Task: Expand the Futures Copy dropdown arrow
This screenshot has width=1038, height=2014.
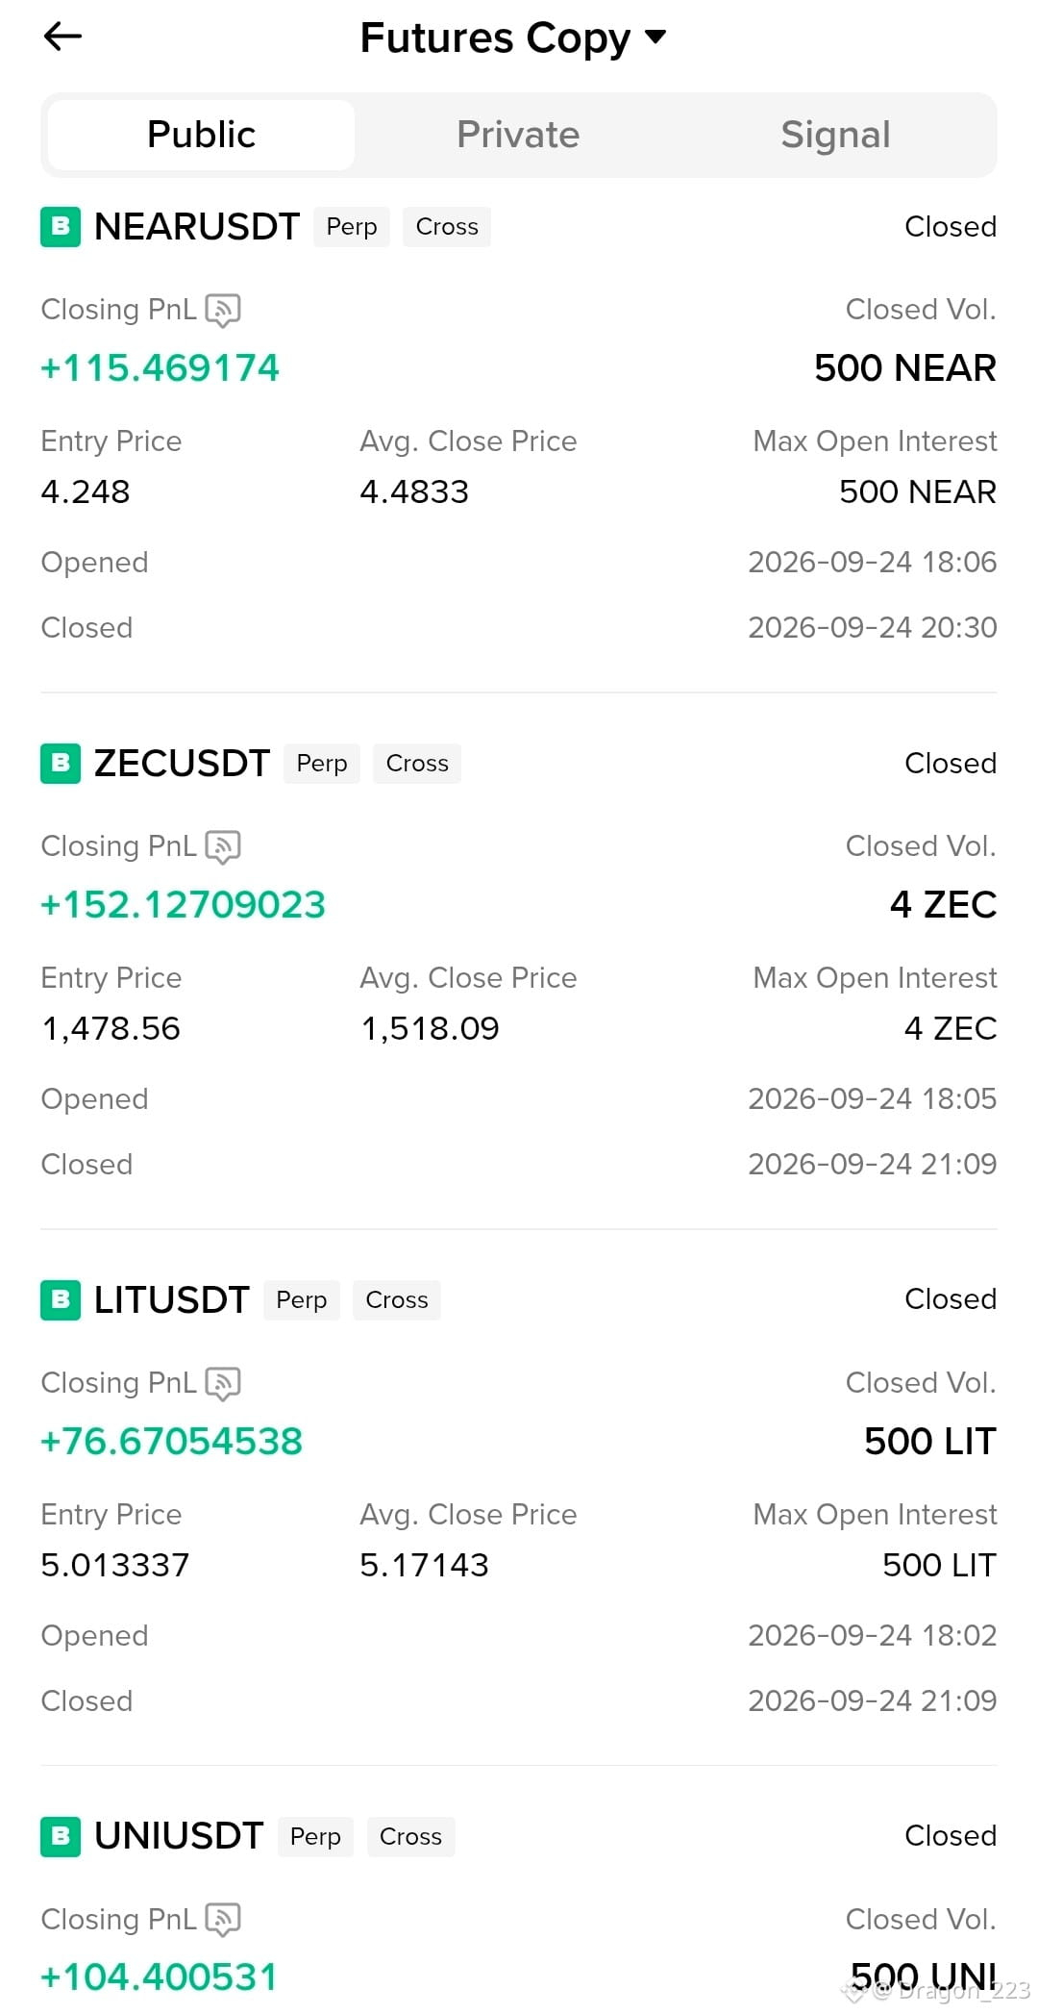Action: [655, 38]
